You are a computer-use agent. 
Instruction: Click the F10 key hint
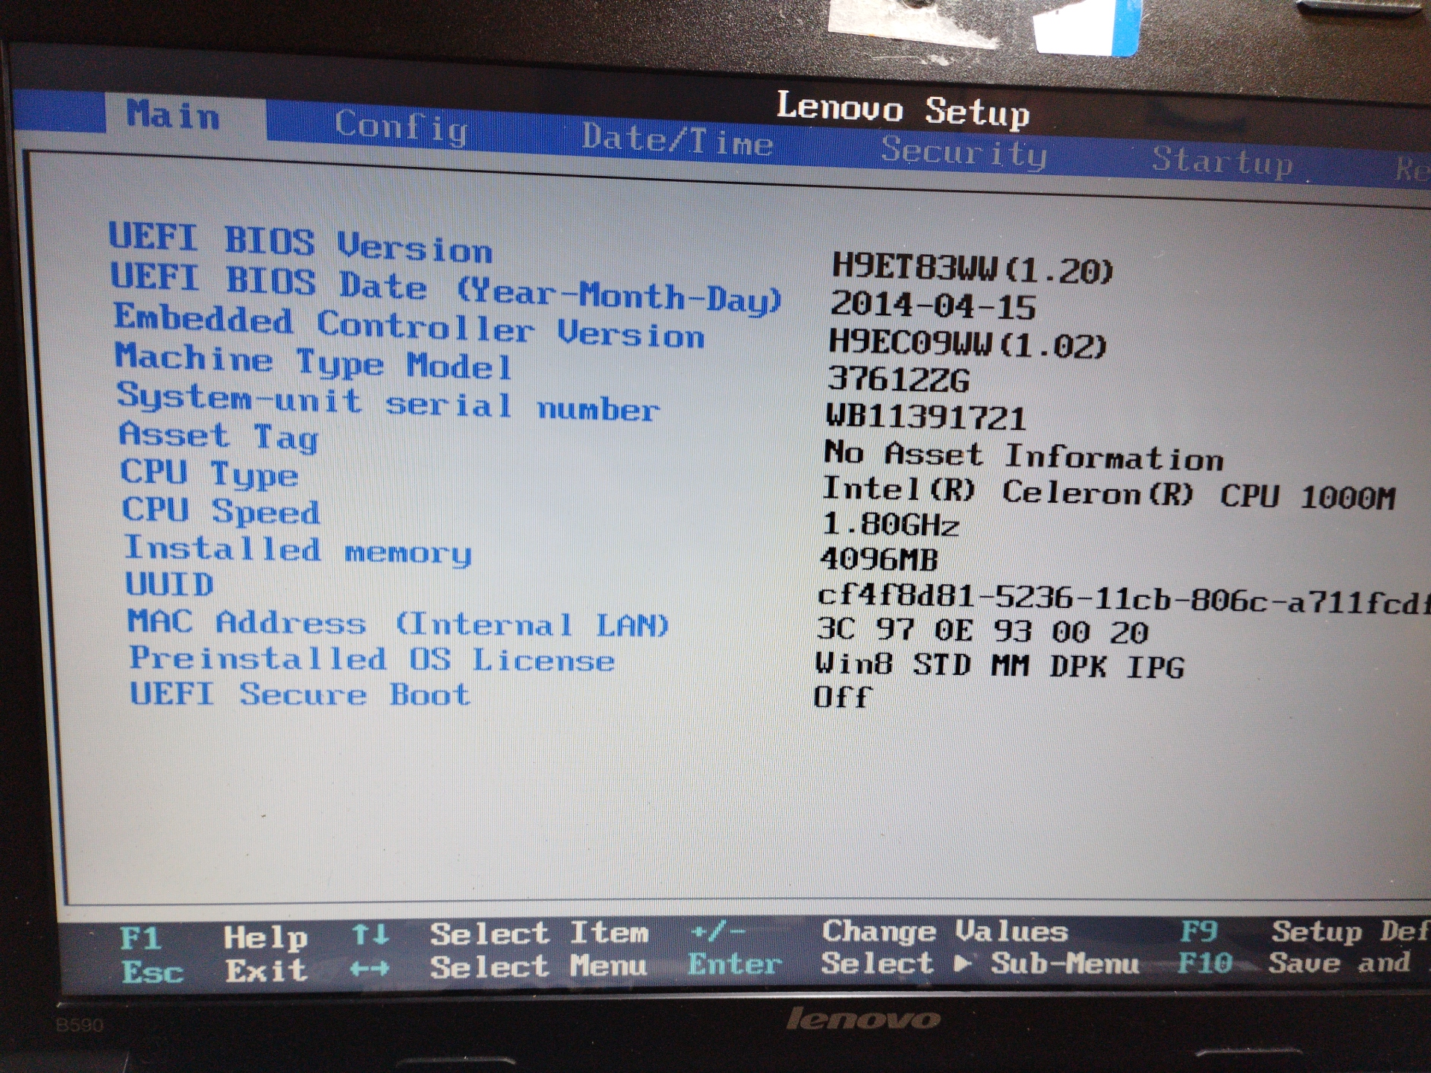1205,963
